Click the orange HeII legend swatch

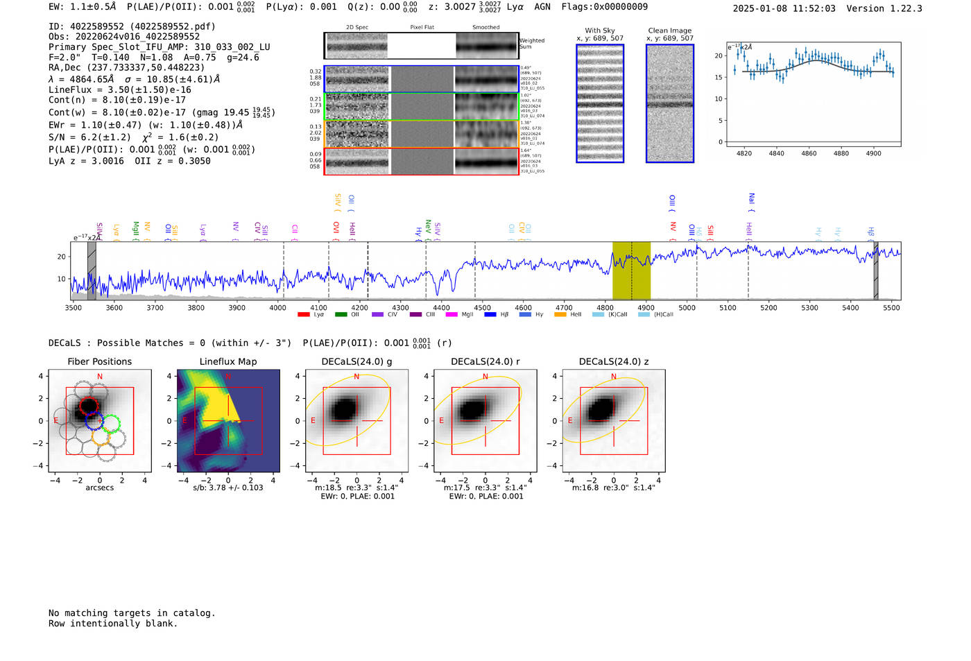click(560, 314)
